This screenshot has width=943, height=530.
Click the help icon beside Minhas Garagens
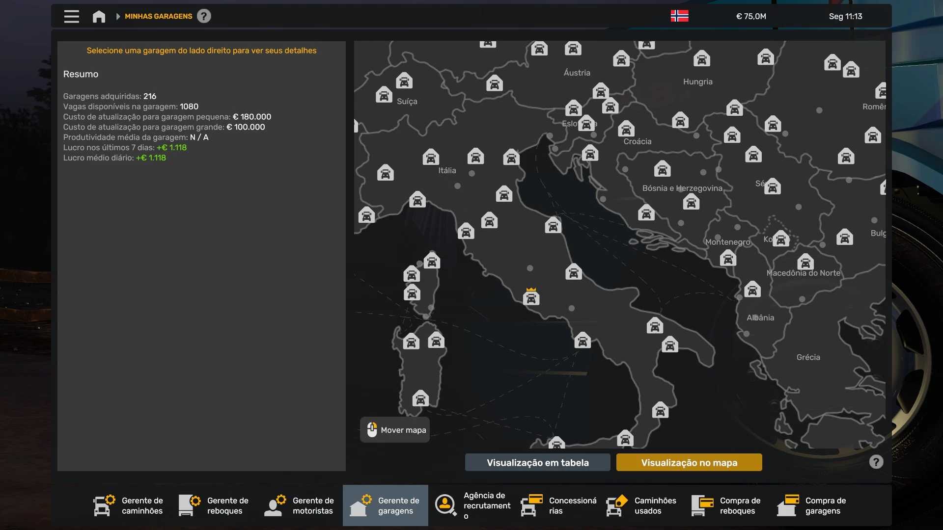(204, 16)
